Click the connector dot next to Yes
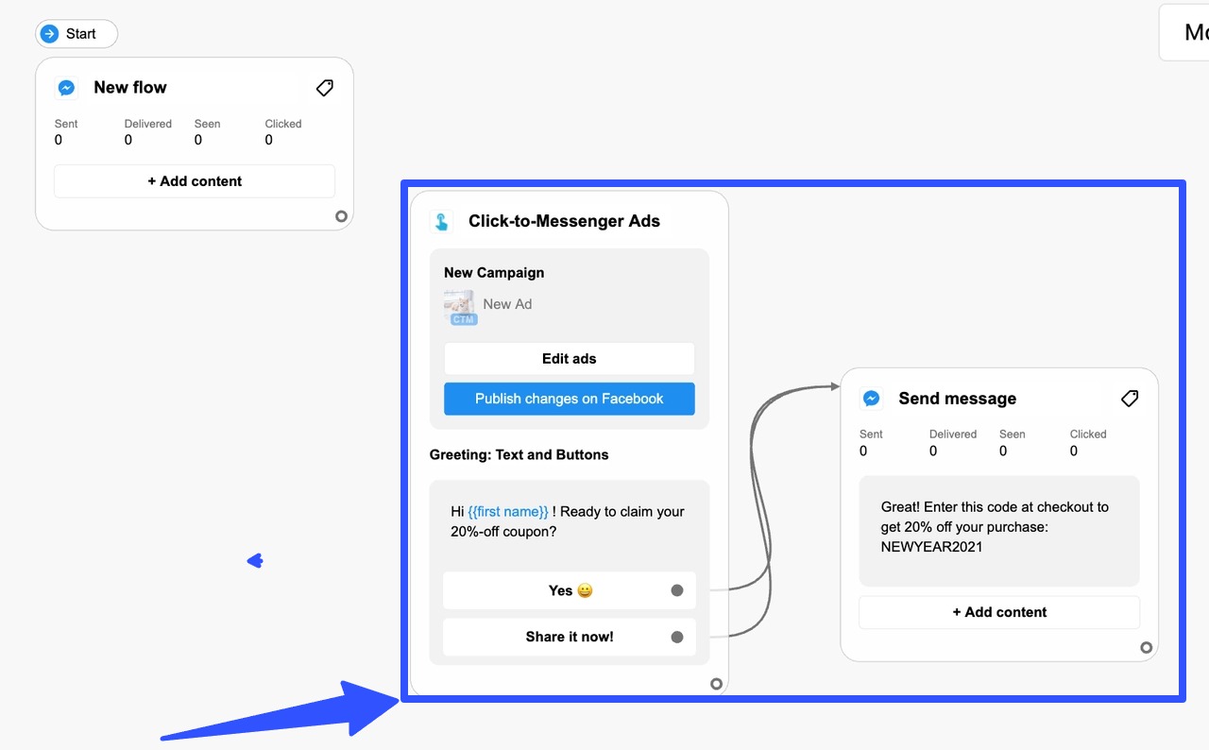 tap(677, 589)
